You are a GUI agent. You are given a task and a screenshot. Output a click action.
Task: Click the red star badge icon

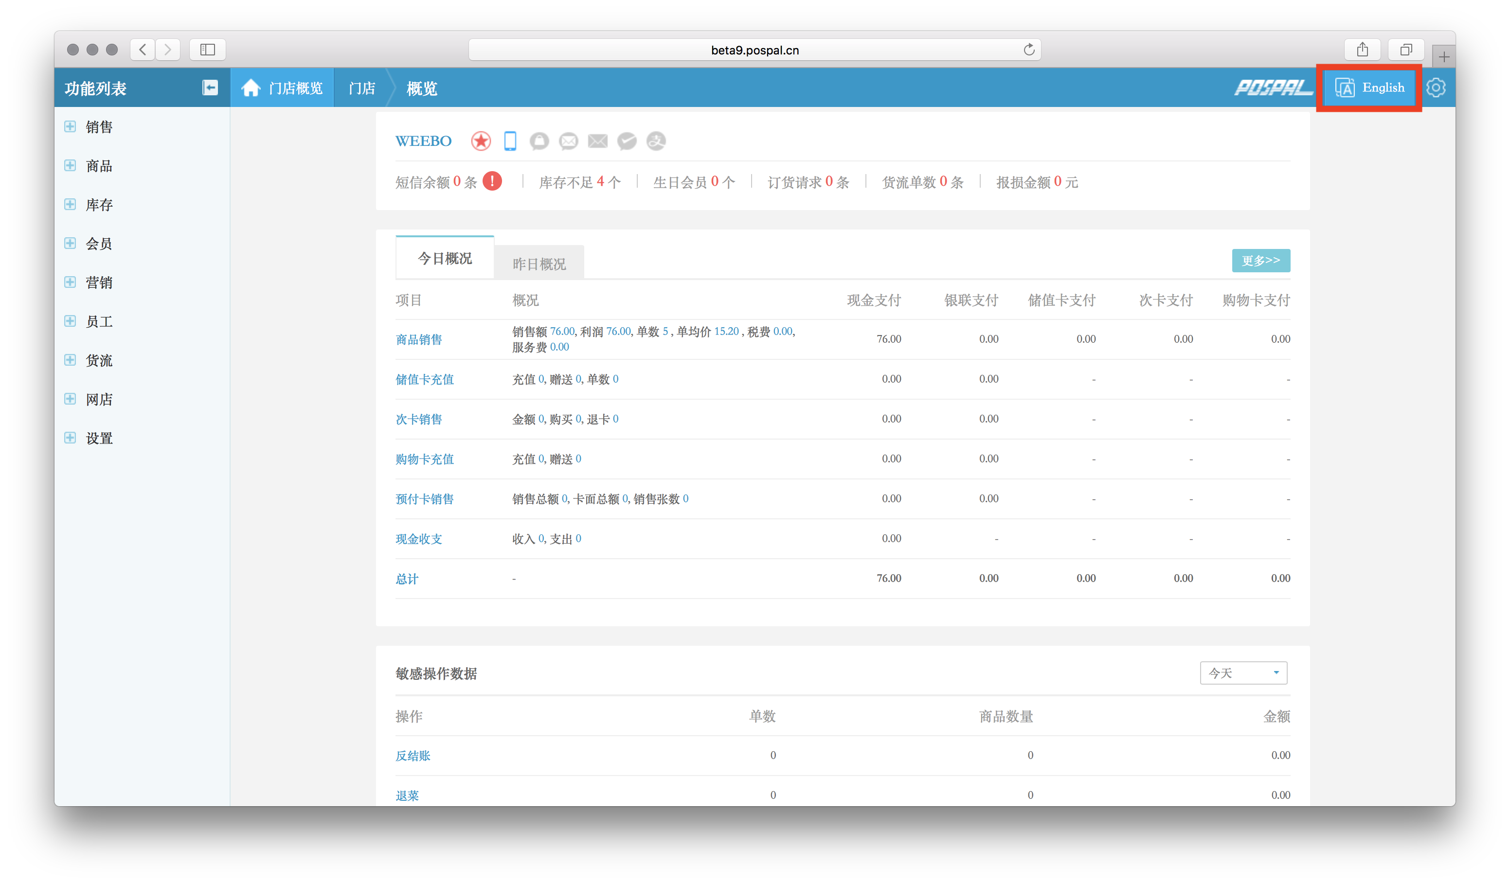[x=481, y=141]
